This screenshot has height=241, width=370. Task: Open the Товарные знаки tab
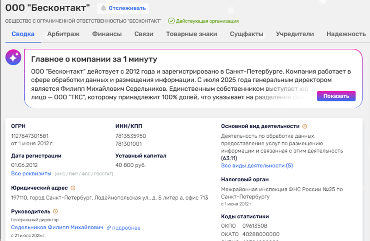[191, 34]
